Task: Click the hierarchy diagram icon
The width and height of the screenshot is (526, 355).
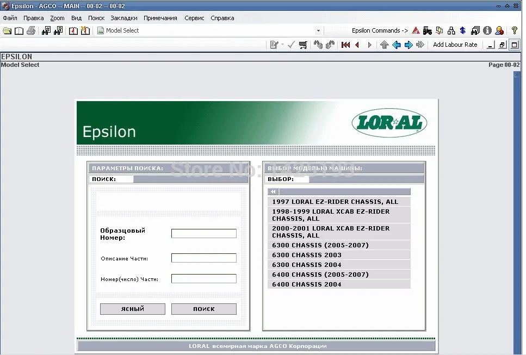Action: pos(451,31)
